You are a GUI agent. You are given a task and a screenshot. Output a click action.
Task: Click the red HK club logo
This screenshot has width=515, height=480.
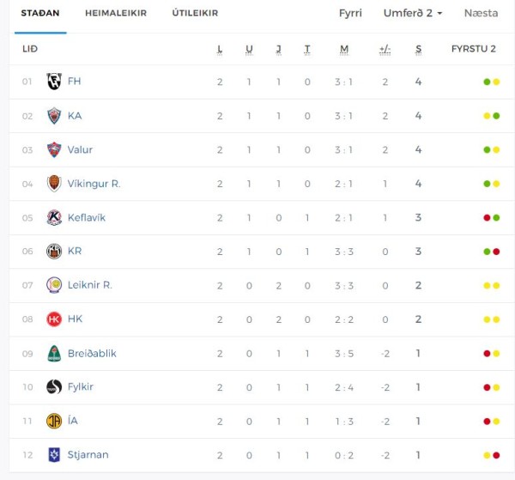pyautogui.click(x=54, y=319)
